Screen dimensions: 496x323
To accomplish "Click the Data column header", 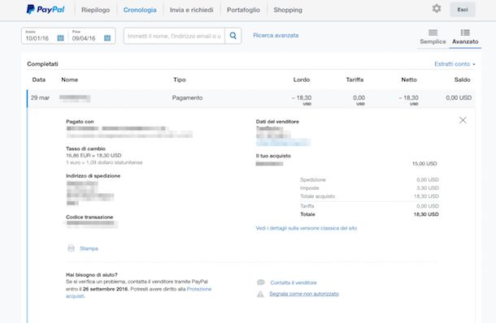I will click(x=38, y=80).
